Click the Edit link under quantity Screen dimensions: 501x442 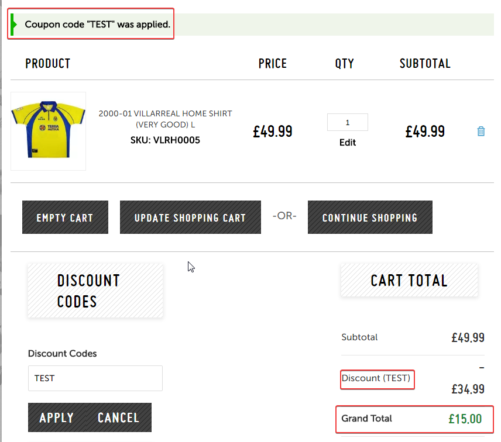tap(348, 143)
